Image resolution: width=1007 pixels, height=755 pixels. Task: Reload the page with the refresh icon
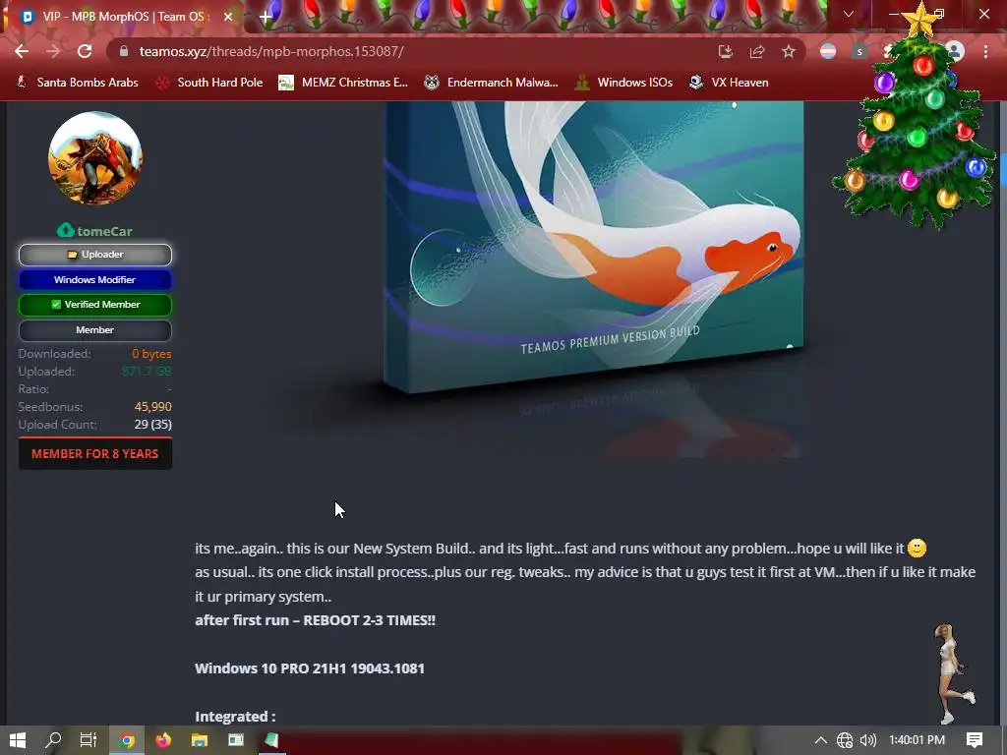(85, 51)
